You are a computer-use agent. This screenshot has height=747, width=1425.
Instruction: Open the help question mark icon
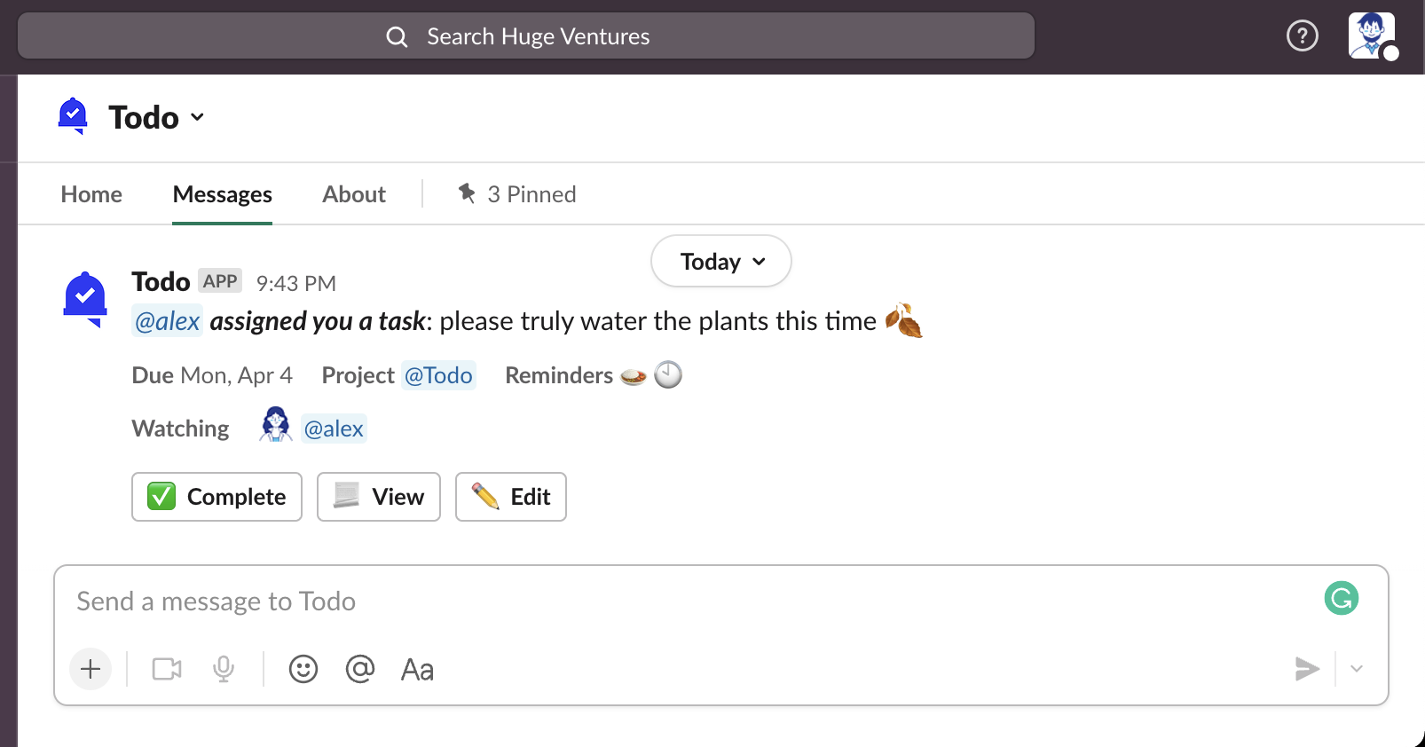[x=1302, y=36]
